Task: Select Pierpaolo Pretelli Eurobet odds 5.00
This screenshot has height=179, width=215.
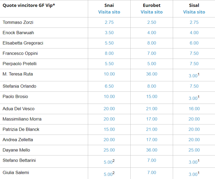Action: coord(152,64)
